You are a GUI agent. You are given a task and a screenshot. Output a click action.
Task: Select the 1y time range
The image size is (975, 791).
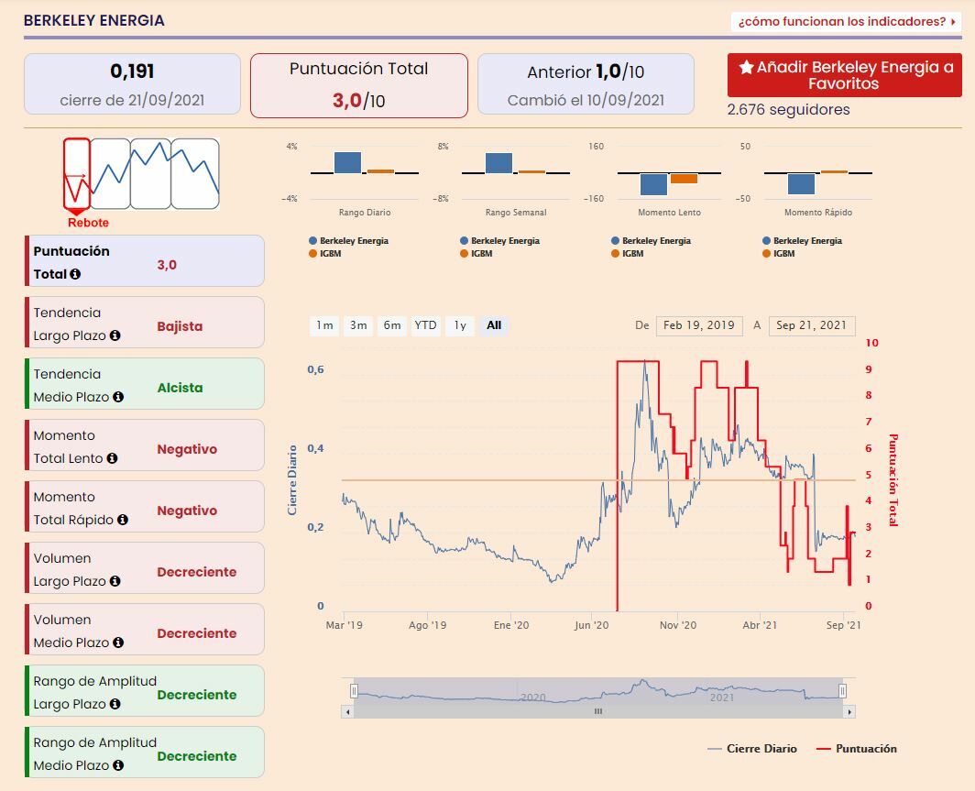pos(460,325)
